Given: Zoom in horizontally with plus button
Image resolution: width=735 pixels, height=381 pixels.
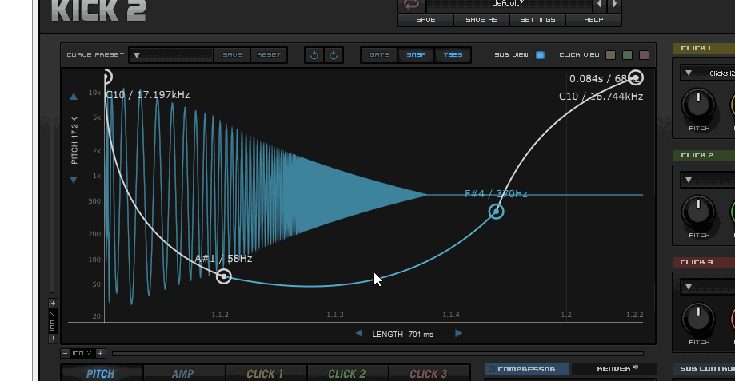Looking at the screenshot, I should (x=100, y=353).
